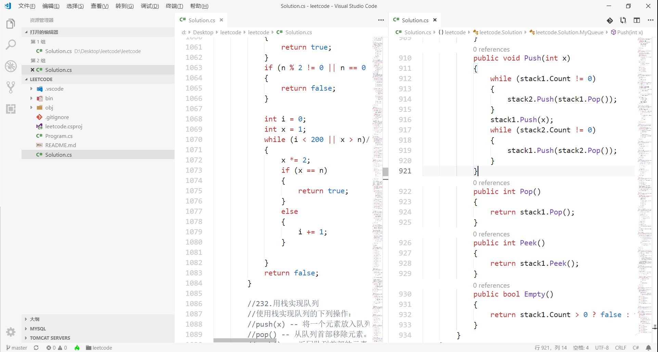Open the 调试(D) menu
This screenshot has height=352, width=658.
coord(150,6)
